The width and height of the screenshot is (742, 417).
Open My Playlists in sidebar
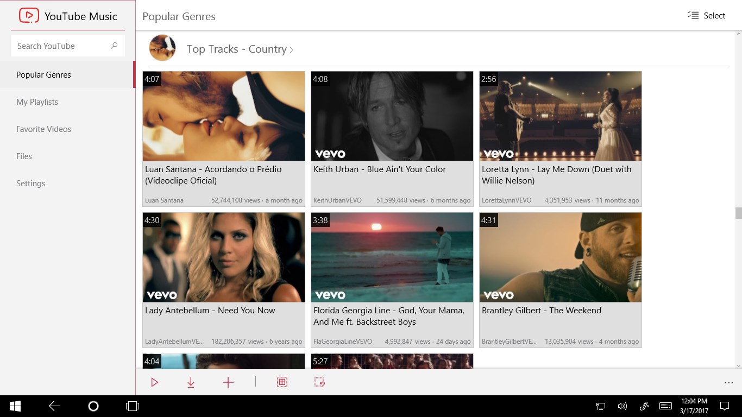point(67,102)
